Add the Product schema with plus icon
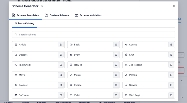The height and width of the screenshot is (103, 187). tap(61, 85)
